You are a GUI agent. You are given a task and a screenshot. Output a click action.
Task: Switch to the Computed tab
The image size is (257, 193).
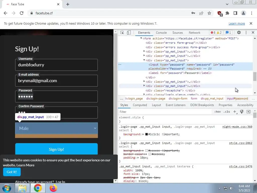(x=140, y=105)
